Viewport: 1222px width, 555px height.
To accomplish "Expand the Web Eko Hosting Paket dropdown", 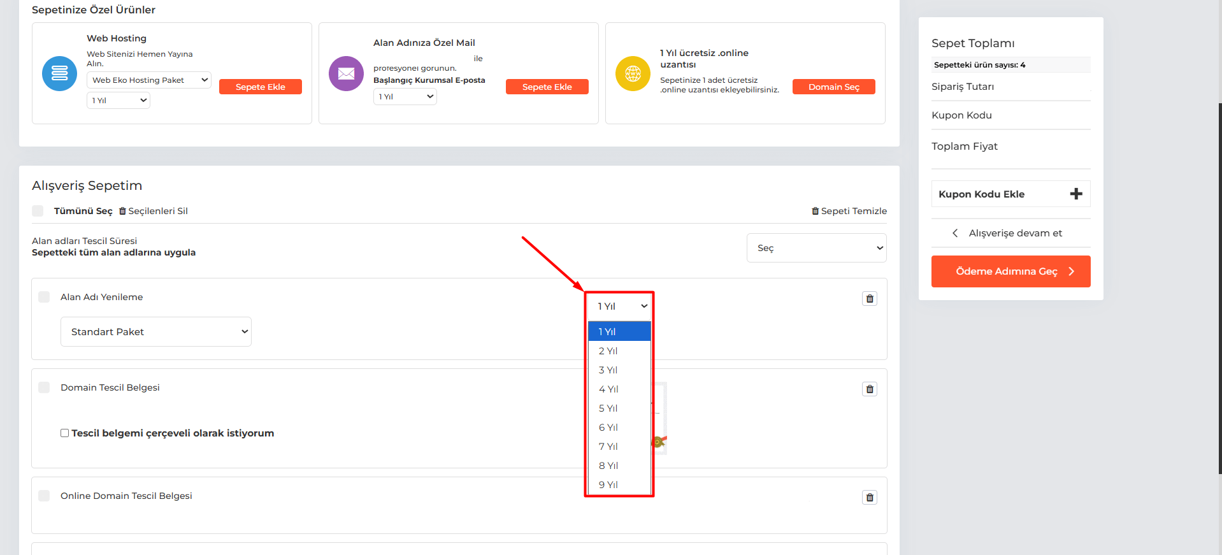I will click(x=148, y=80).
